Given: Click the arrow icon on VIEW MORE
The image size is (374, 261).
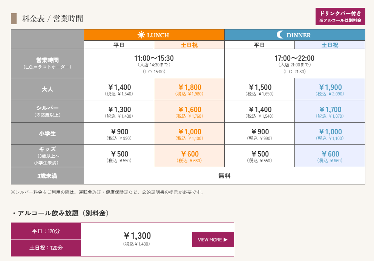Looking at the screenshot, I should (225, 240).
